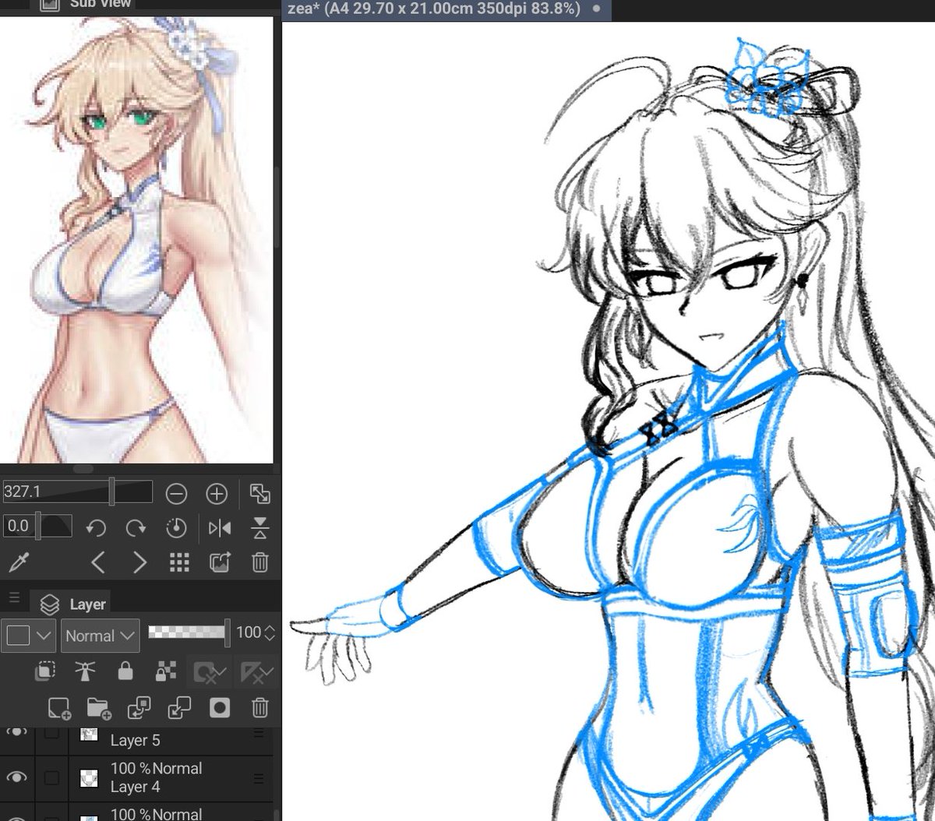Import image into Sub View
935x821 pixels.
pyautogui.click(x=221, y=562)
